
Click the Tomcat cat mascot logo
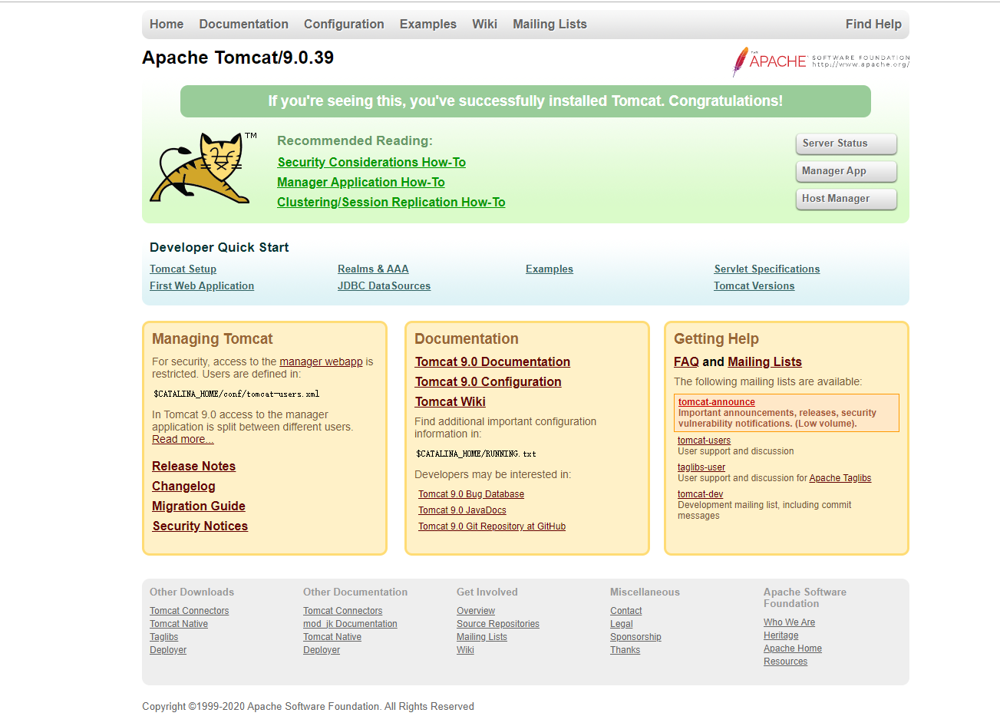203,167
